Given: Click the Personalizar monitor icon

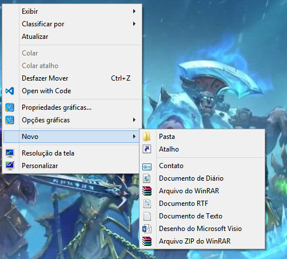Looking at the screenshot, I should [x=10, y=166].
